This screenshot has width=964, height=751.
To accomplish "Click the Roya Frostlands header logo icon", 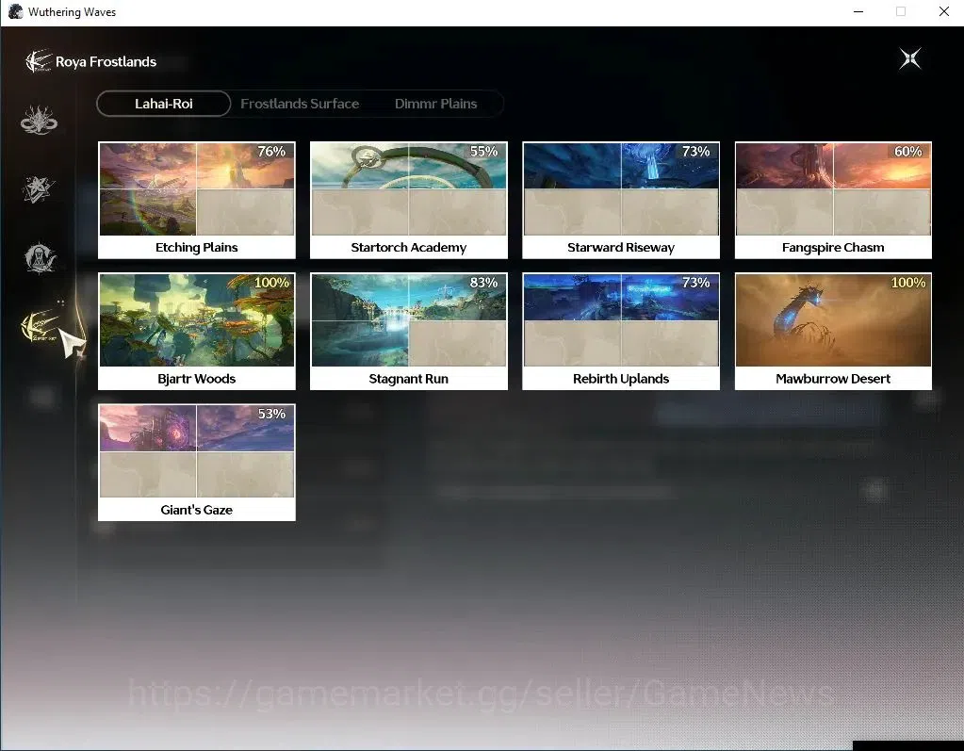I will coord(38,61).
